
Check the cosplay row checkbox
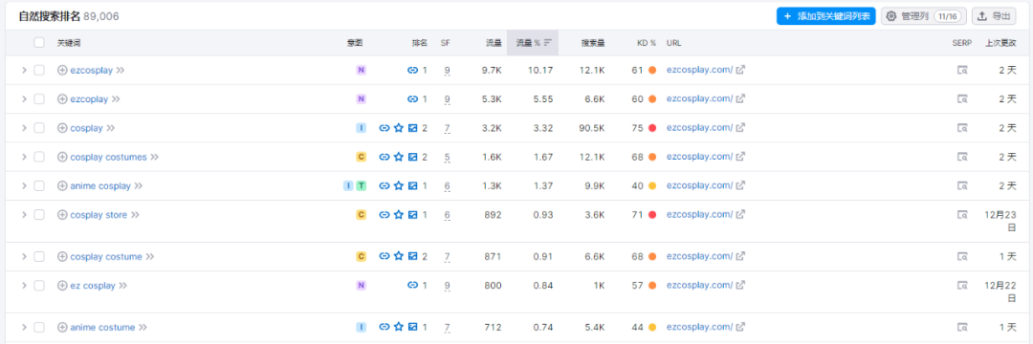click(x=39, y=128)
